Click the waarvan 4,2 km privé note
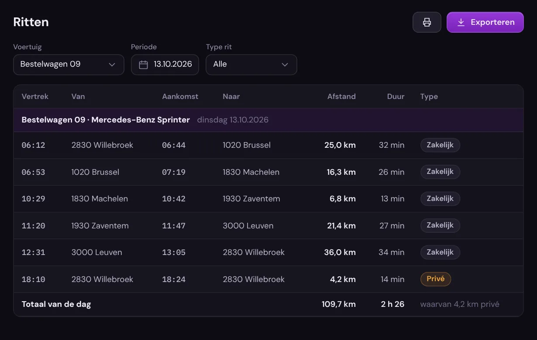Image resolution: width=537 pixels, height=340 pixels. click(460, 304)
